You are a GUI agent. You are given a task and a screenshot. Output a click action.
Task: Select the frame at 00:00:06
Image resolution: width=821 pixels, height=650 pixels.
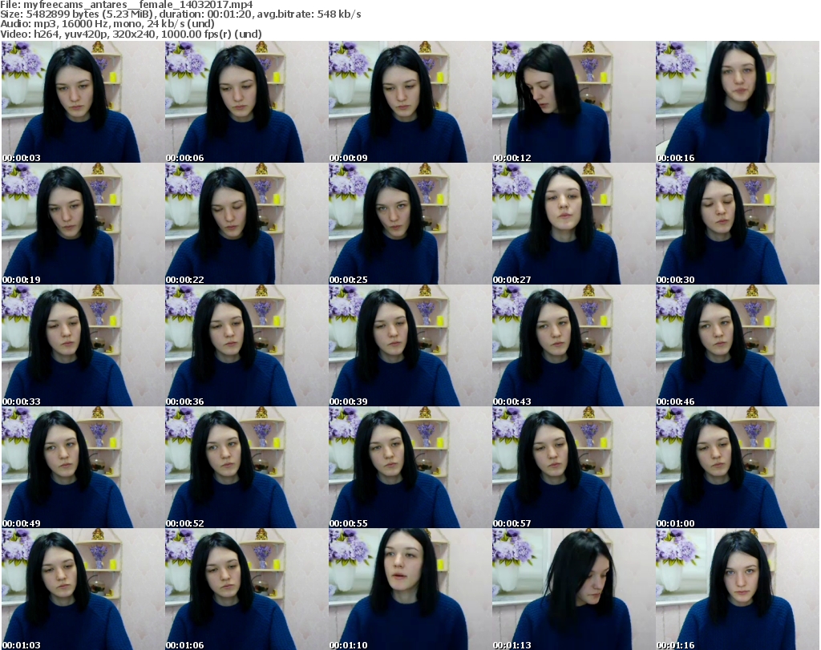[247, 102]
